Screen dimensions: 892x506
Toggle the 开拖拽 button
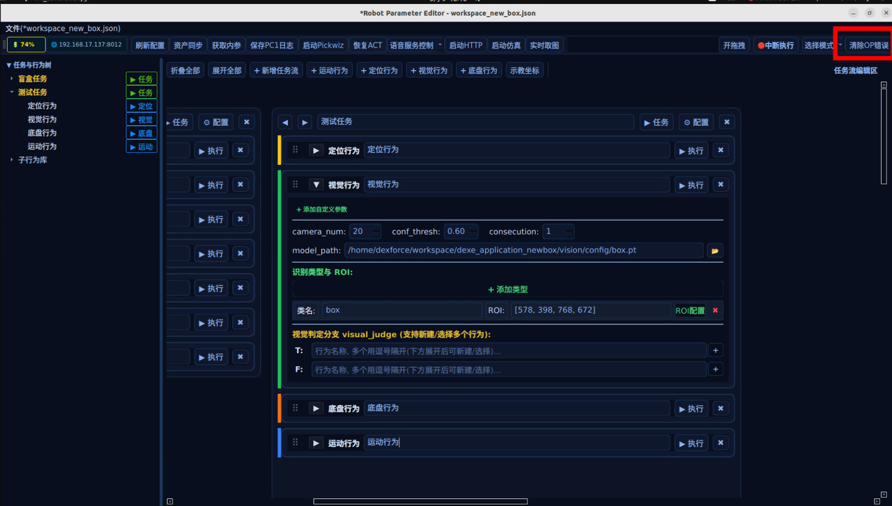click(735, 45)
